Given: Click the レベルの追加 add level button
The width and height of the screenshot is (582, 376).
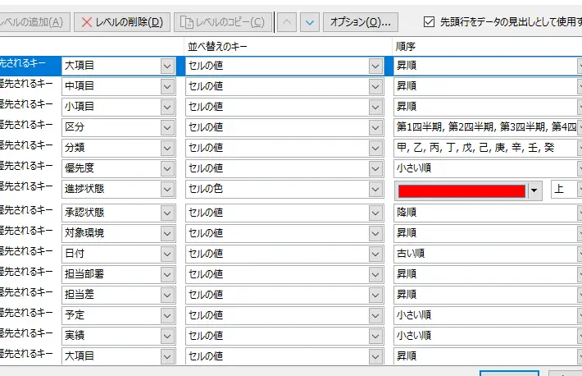Looking at the screenshot, I should point(34,22).
